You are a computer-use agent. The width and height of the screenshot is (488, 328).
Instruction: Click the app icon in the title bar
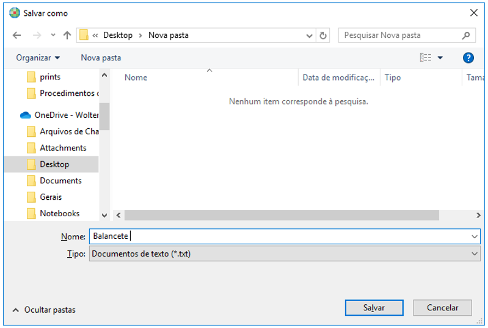click(x=14, y=13)
